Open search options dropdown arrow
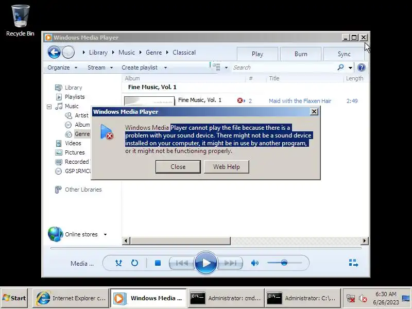Image resolution: width=412 pixels, height=309 pixels. coord(350,68)
